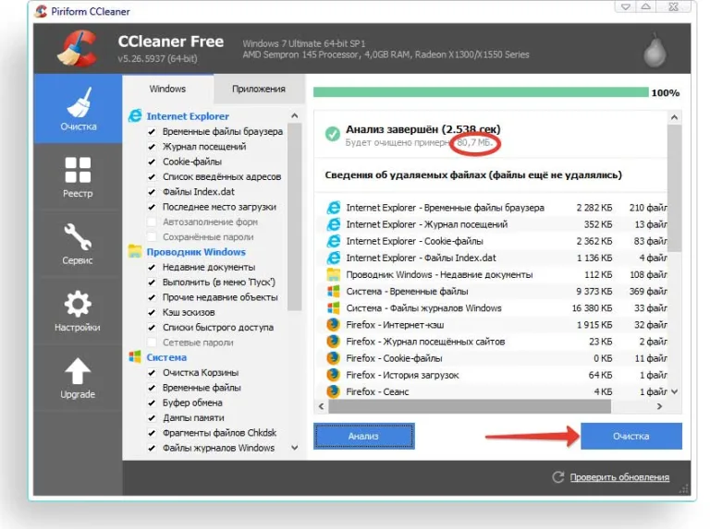The image size is (710, 529).
Task: Enable Автозаполнение форм checkbox
Action: 152,222
